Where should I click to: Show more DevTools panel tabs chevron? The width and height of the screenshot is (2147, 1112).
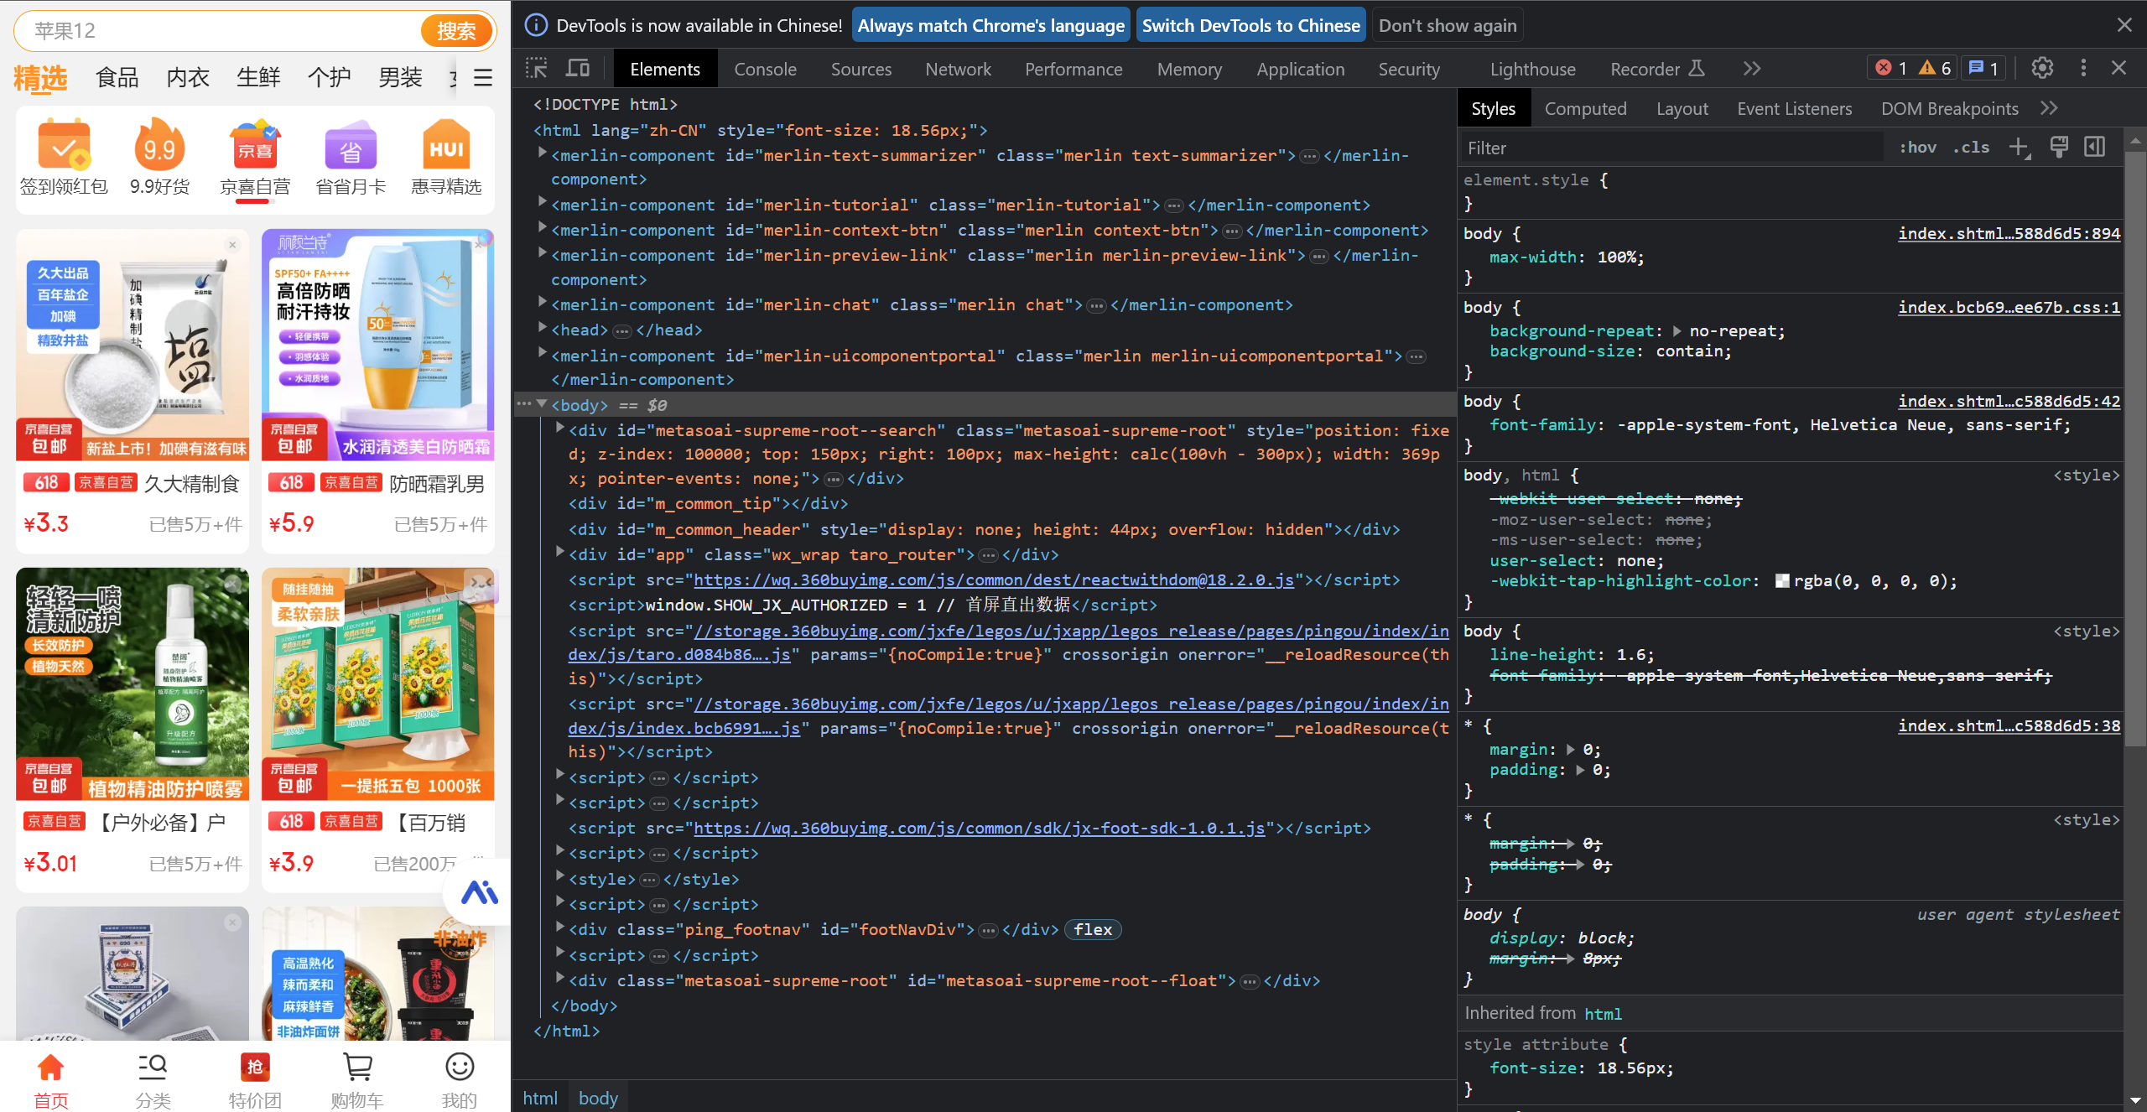(x=1752, y=69)
